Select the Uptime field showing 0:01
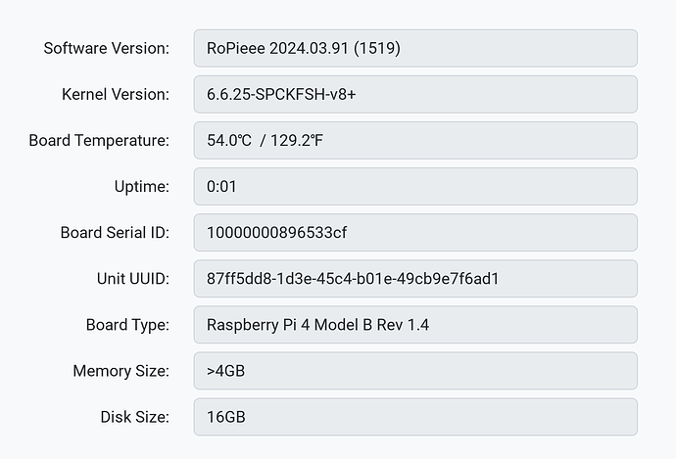This screenshot has width=676, height=459. tap(415, 187)
